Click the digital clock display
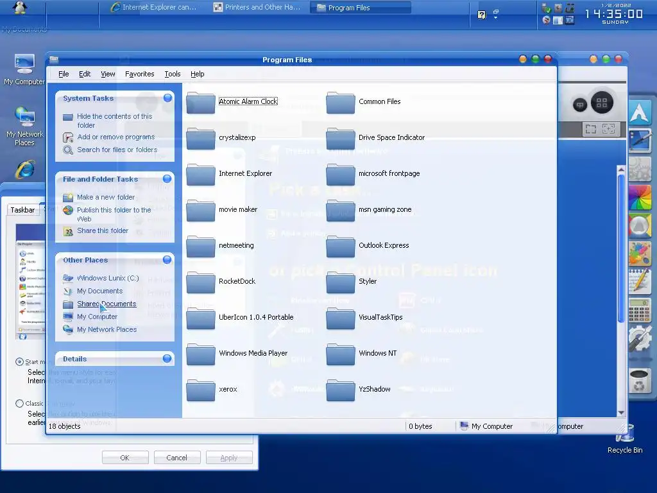Viewport: 657px width, 493px height. pos(614,14)
